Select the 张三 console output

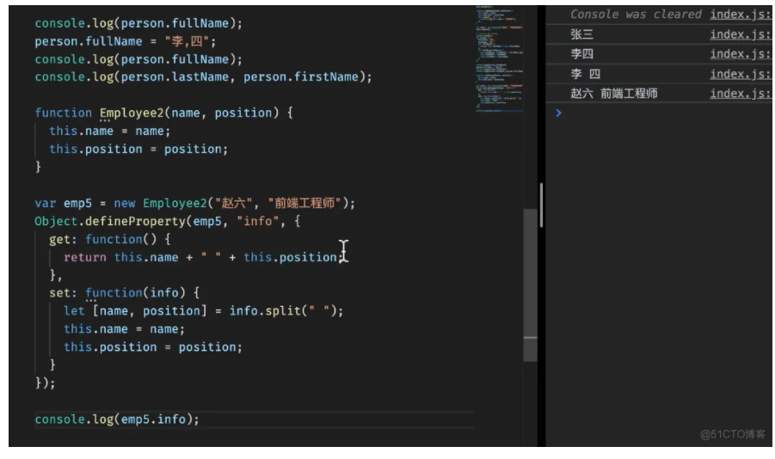pyautogui.click(x=581, y=34)
